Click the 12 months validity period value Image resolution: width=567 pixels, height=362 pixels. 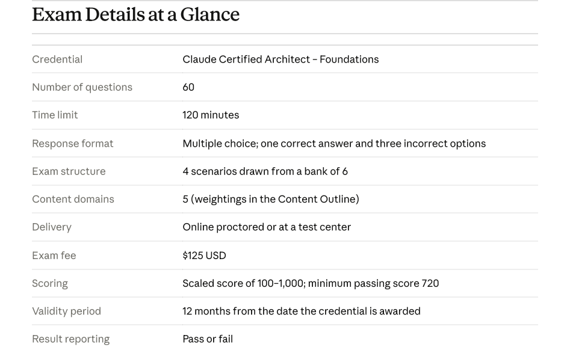(x=302, y=311)
